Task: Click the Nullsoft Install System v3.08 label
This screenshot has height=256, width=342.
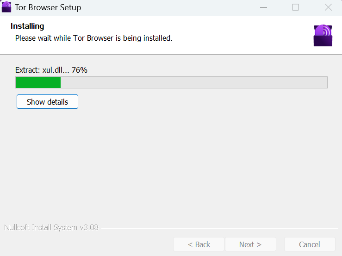Action: click(x=51, y=227)
